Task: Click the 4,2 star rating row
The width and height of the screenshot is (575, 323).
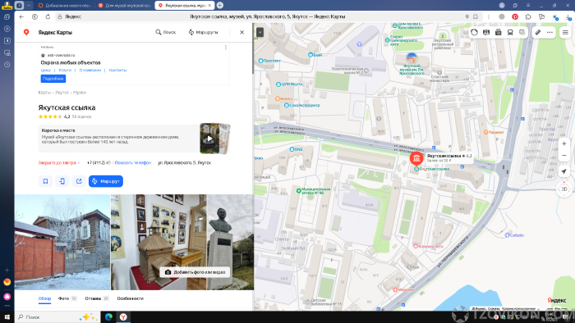Action: pyautogui.click(x=65, y=116)
